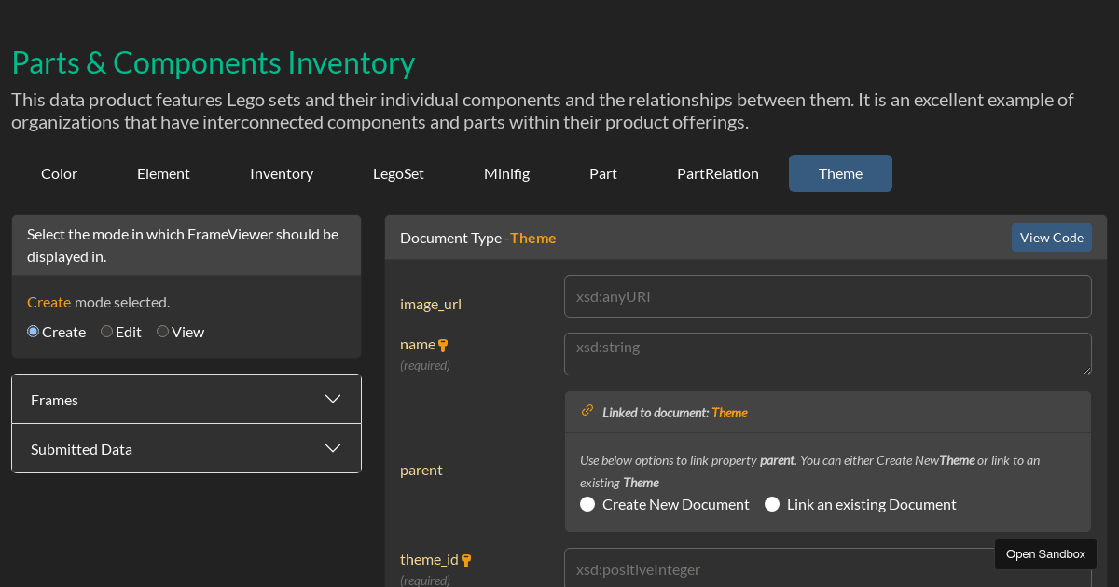Switch to the Minifig tab

(x=506, y=173)
